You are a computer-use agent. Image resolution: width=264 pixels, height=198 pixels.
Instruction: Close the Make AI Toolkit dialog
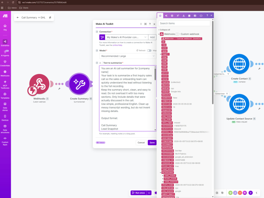[154, 24]
